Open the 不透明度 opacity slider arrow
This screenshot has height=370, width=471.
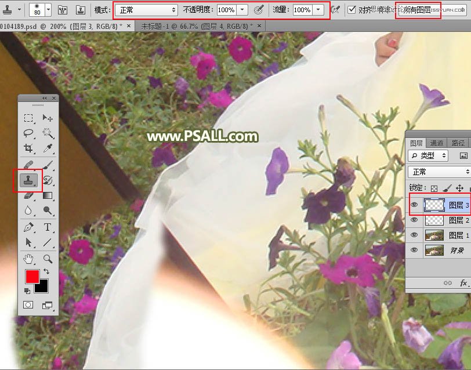(242, 10)
